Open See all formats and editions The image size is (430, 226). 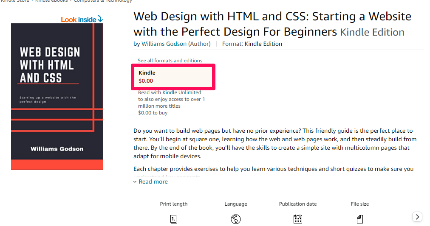tap(170, 61)
